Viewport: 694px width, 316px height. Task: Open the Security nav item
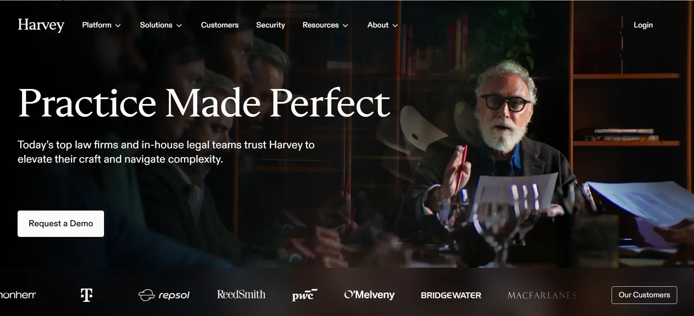[x=270, y=25]
